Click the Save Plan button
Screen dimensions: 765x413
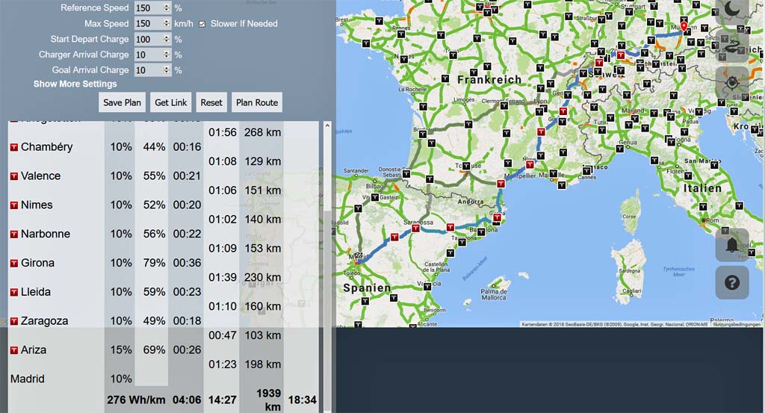pyautogui.click(x=122, y=103)
